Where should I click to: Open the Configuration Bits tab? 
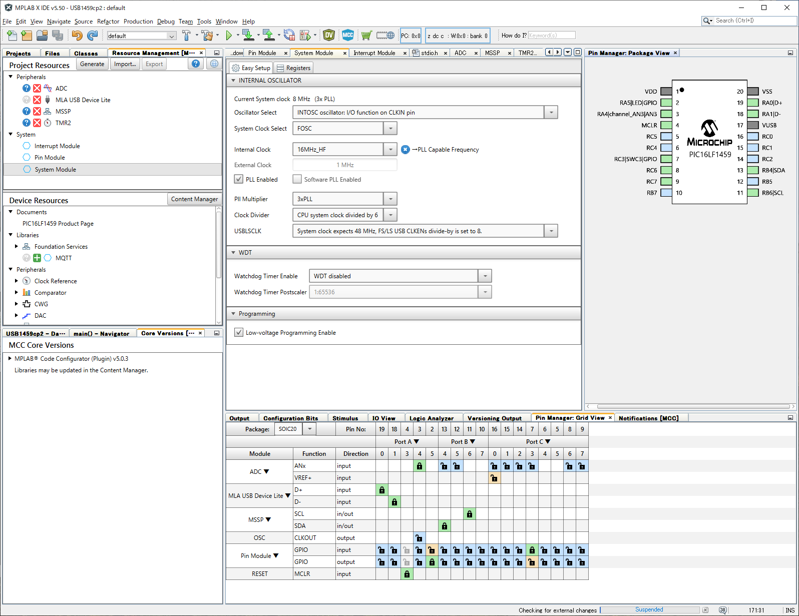[x=290, y=418]
